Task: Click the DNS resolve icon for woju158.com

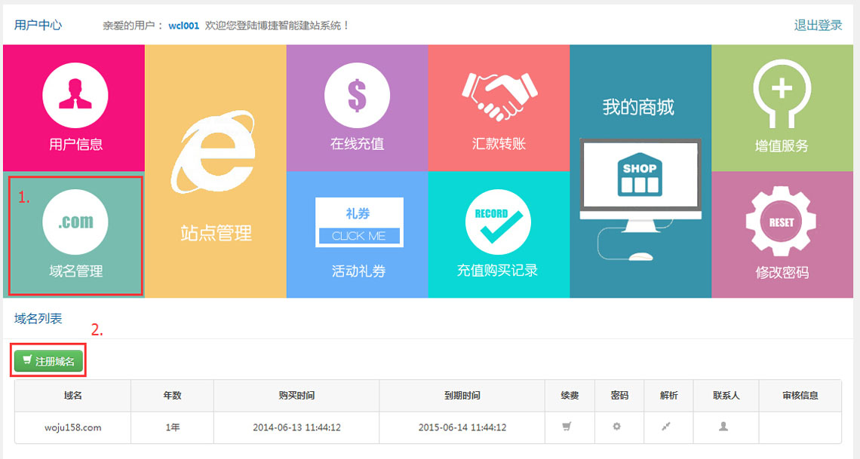Action: 666,427
